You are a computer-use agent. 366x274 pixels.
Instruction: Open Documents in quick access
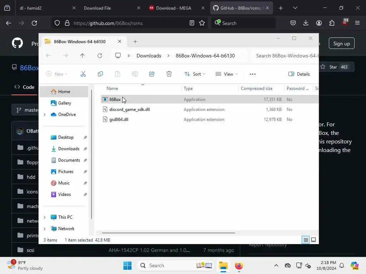point(69,160)
